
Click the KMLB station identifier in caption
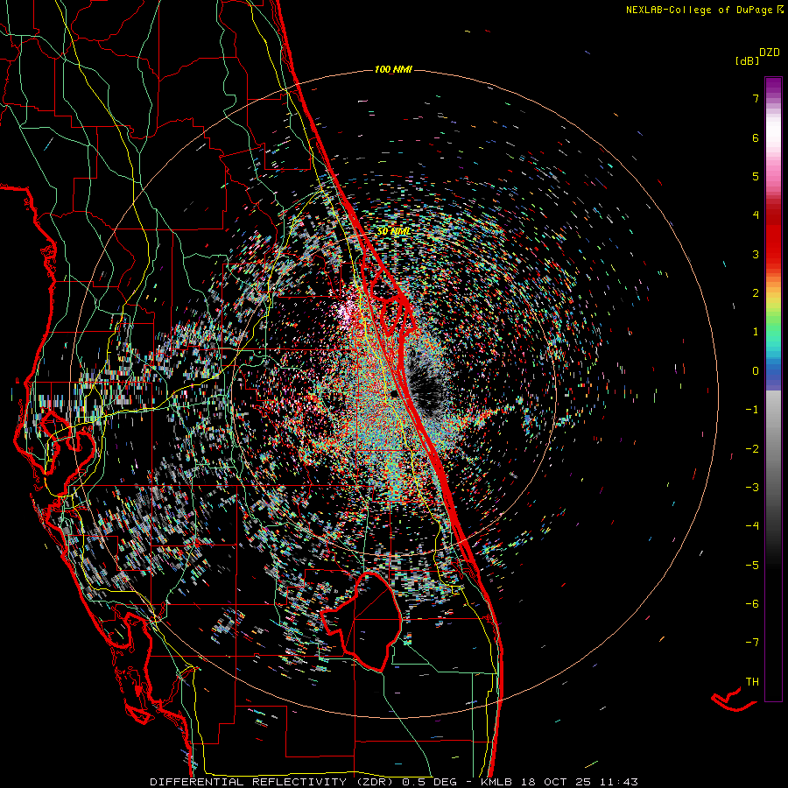(496, 782)
